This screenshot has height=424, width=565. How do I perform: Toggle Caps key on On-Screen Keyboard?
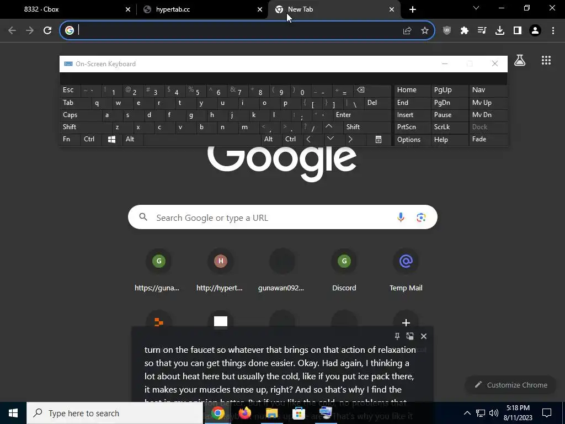point(81,115)
